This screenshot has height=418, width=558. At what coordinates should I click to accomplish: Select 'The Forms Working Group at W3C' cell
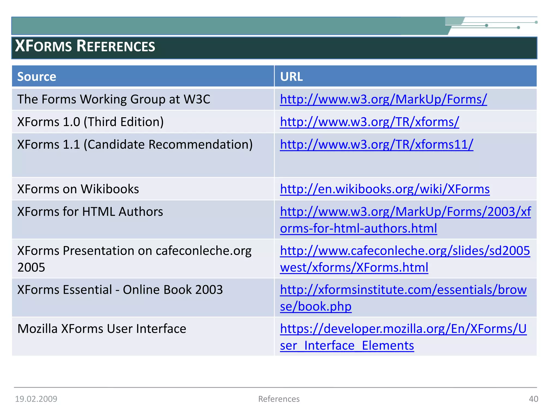click(x=143, y=99)
